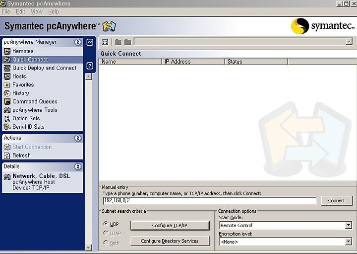Click the pcAnywhere logo icon beside the title

[x=109, y=26]
